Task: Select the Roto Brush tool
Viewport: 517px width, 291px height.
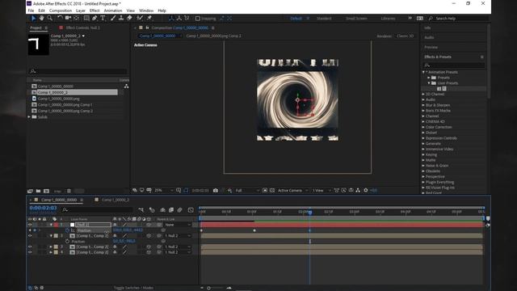Action: 140,18
